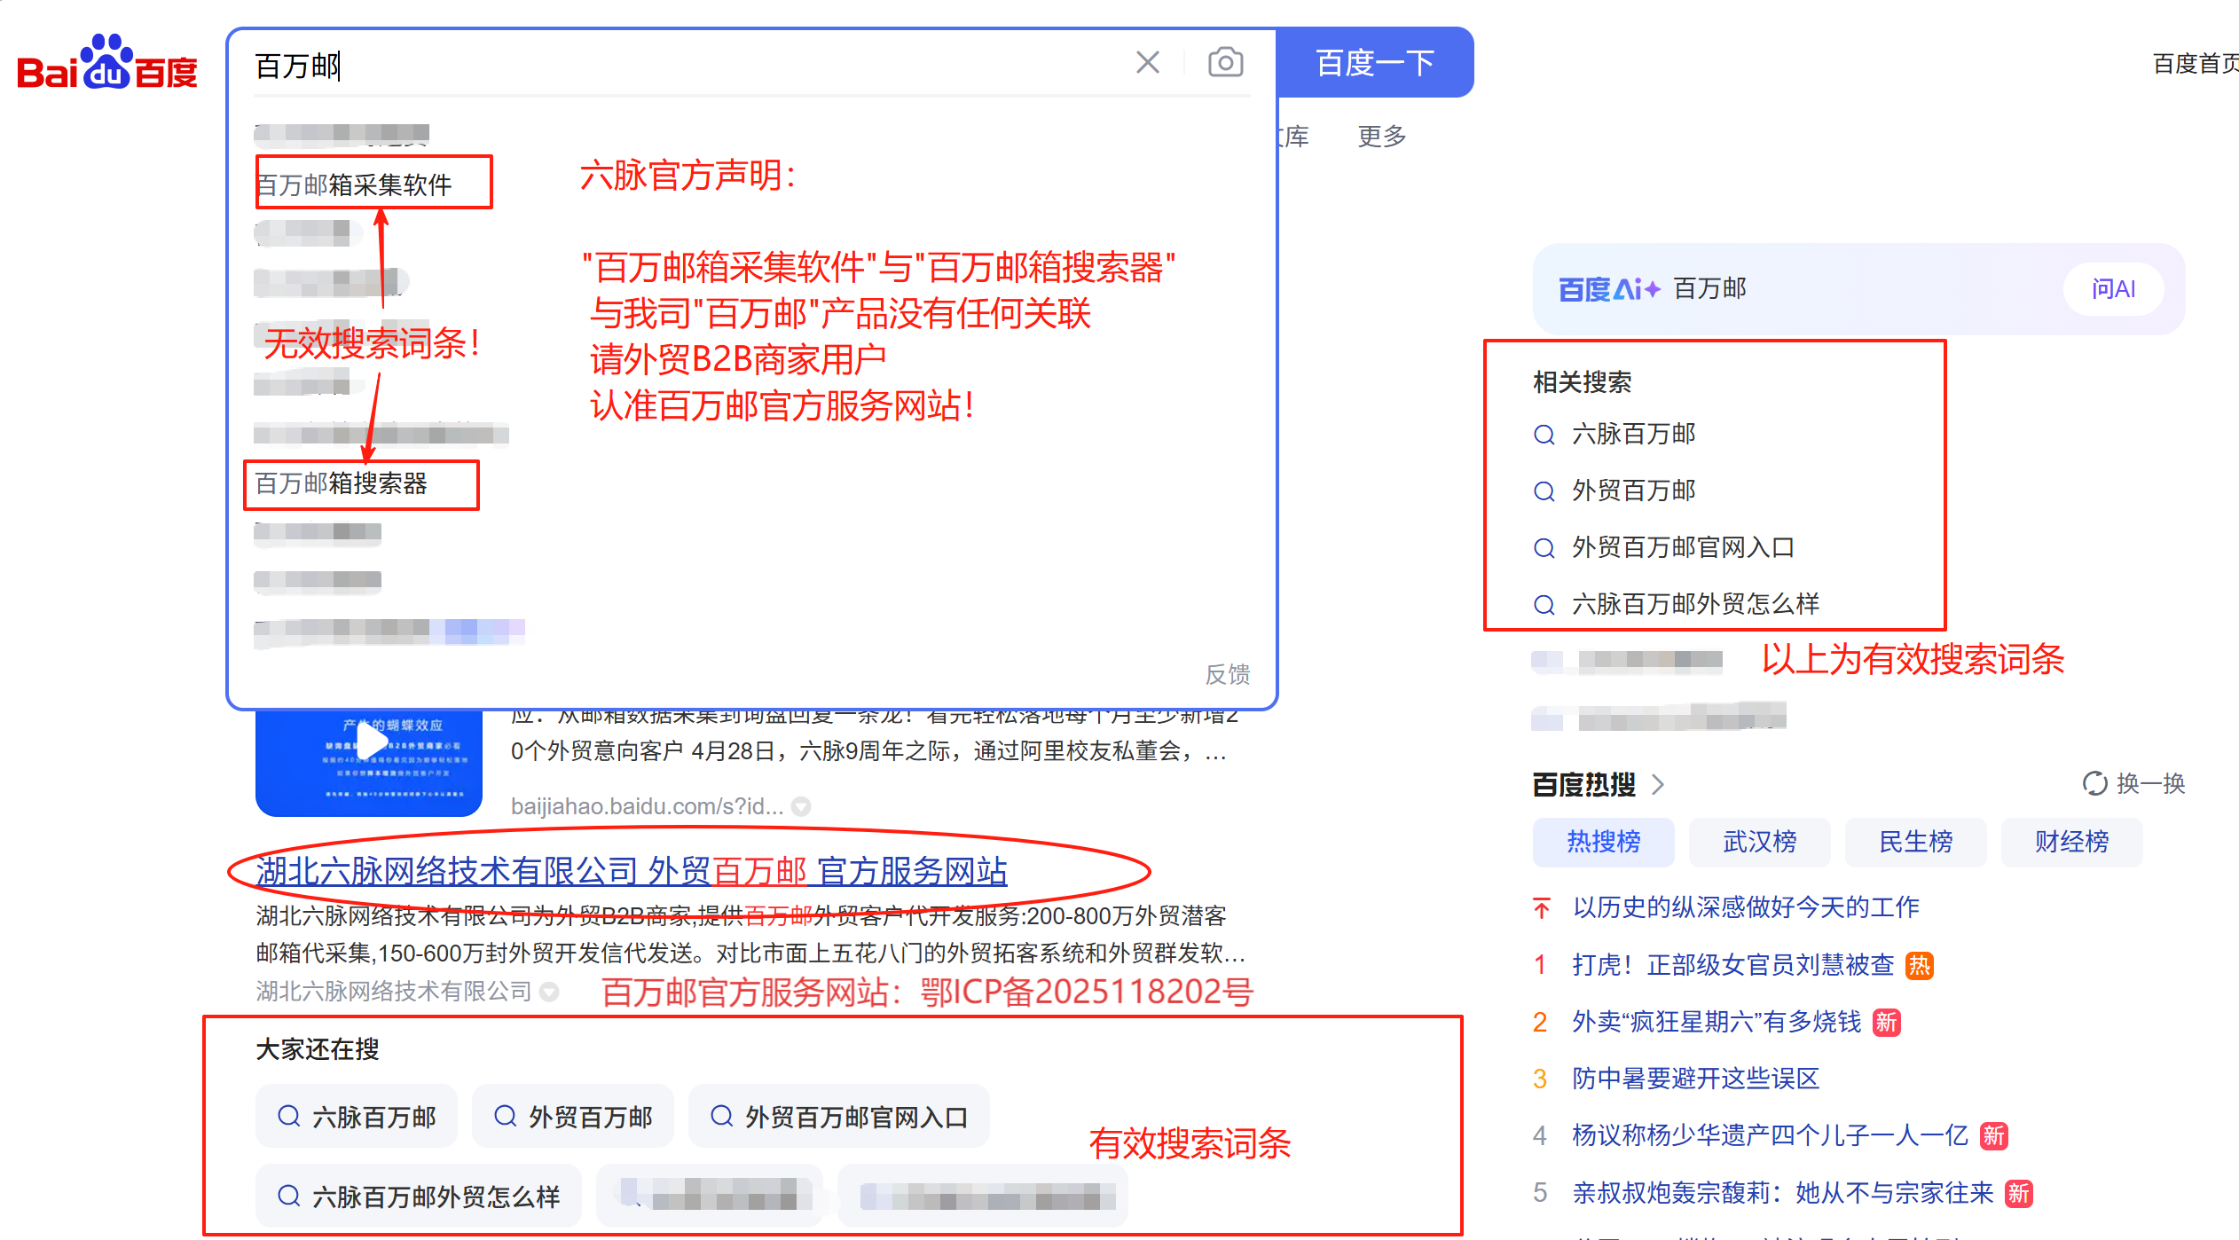This screenshot has height=1240, width=2239.
Task: Focus the search input containing 百万邮
Action: [x=683, y=65]
